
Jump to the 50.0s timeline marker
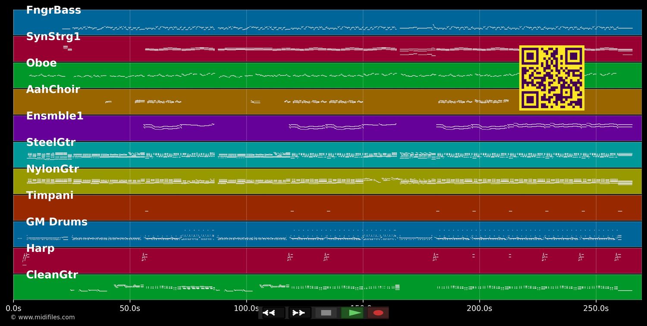(x=130, y=308)
